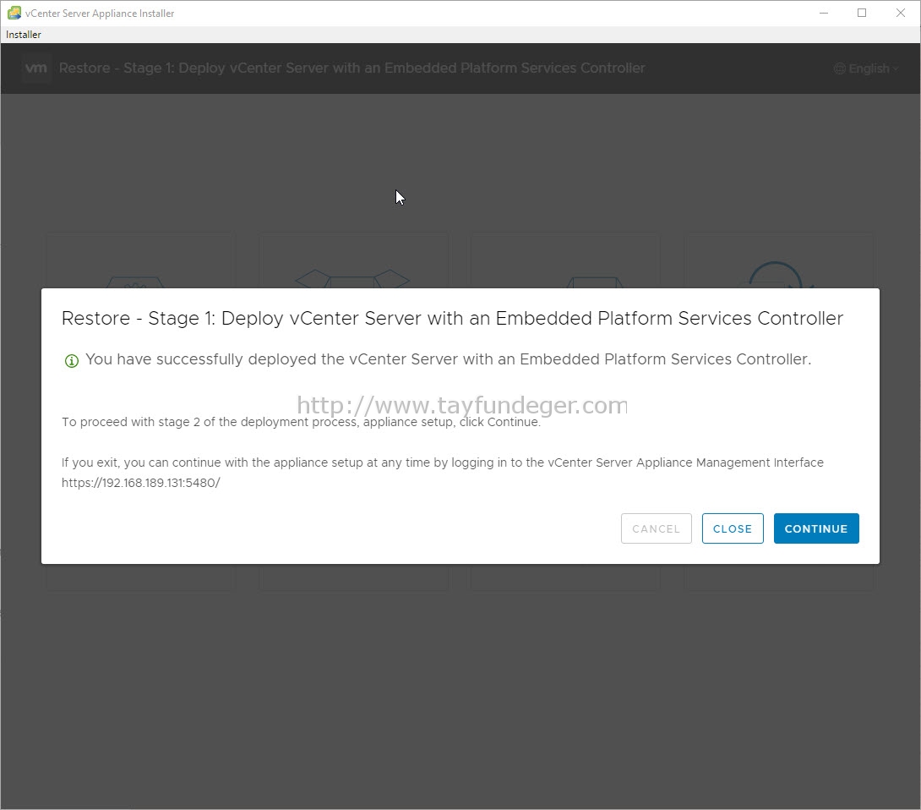Image resolution: width=921 pixels, height=810 pixels.
Task: Click the vCenter Installer title bar icon
Action: [x=14, y=13]
